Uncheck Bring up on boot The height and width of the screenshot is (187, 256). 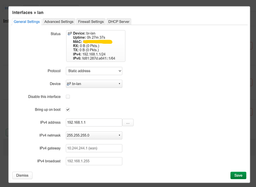coord(68,110)
